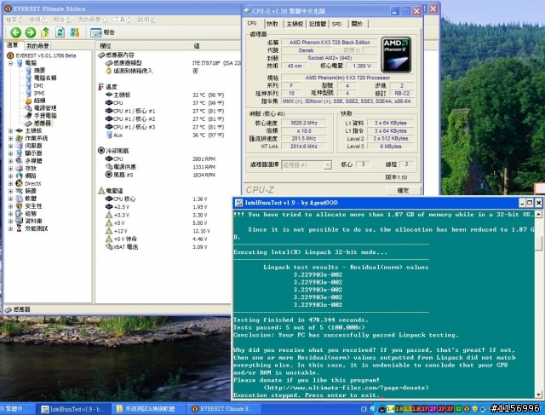Click the 資料庫 database icon in tree
This screenshot has height=415, width=545.
(x=20, y=222)
